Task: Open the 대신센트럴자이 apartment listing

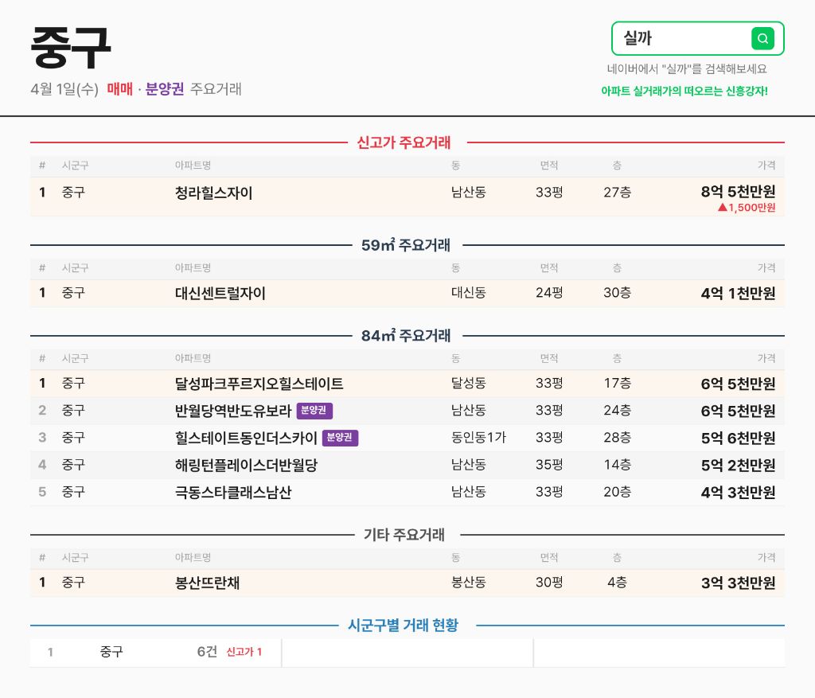Action: coord(220,293)
